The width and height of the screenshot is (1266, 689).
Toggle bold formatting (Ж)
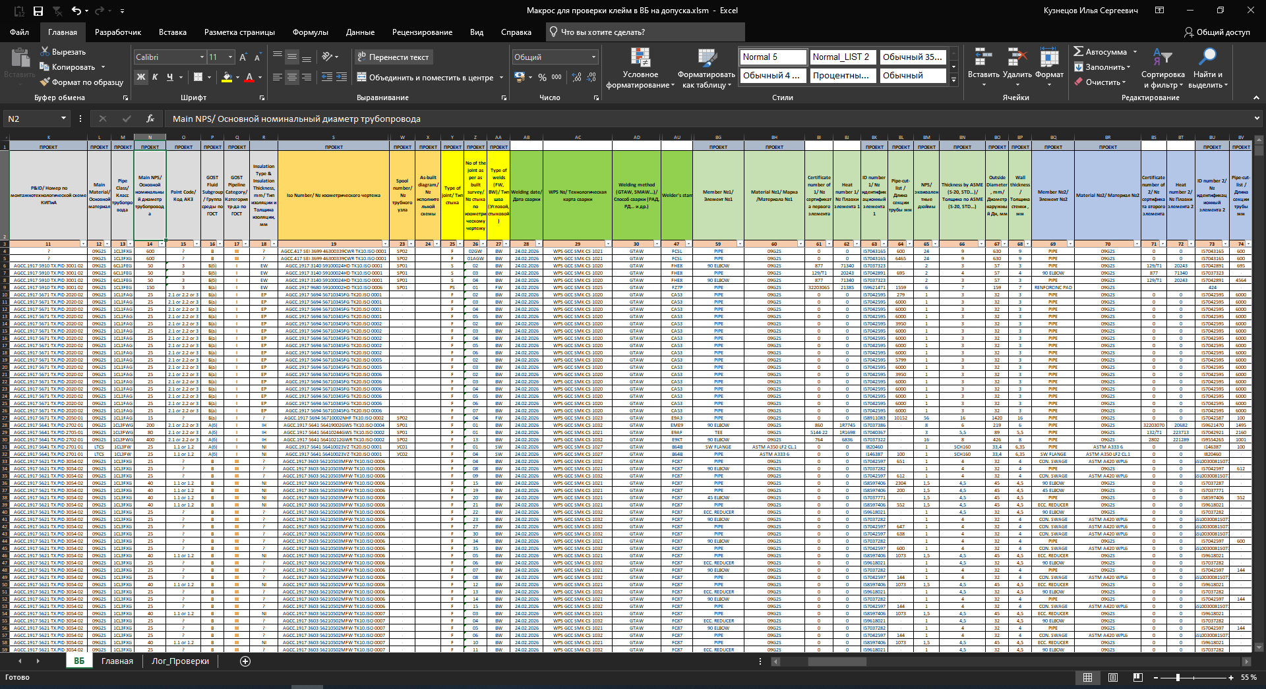140,77
